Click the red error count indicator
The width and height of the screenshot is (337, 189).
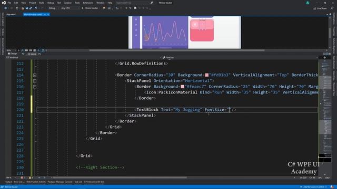tap(23, 177)
